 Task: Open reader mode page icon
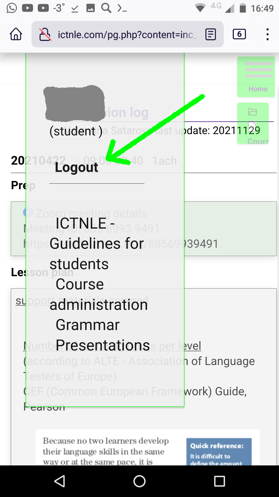coord(211,34)
